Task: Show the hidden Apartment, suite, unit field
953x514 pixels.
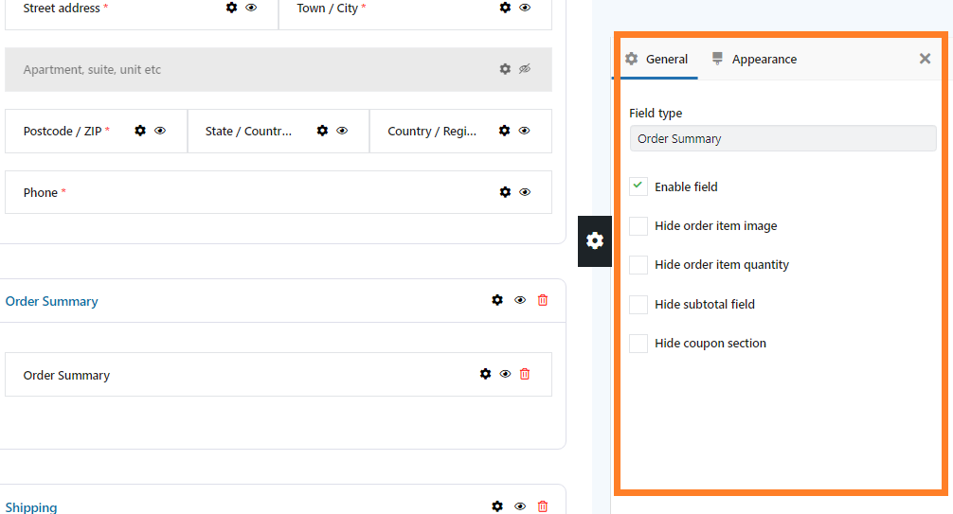Action: point(525,69)
